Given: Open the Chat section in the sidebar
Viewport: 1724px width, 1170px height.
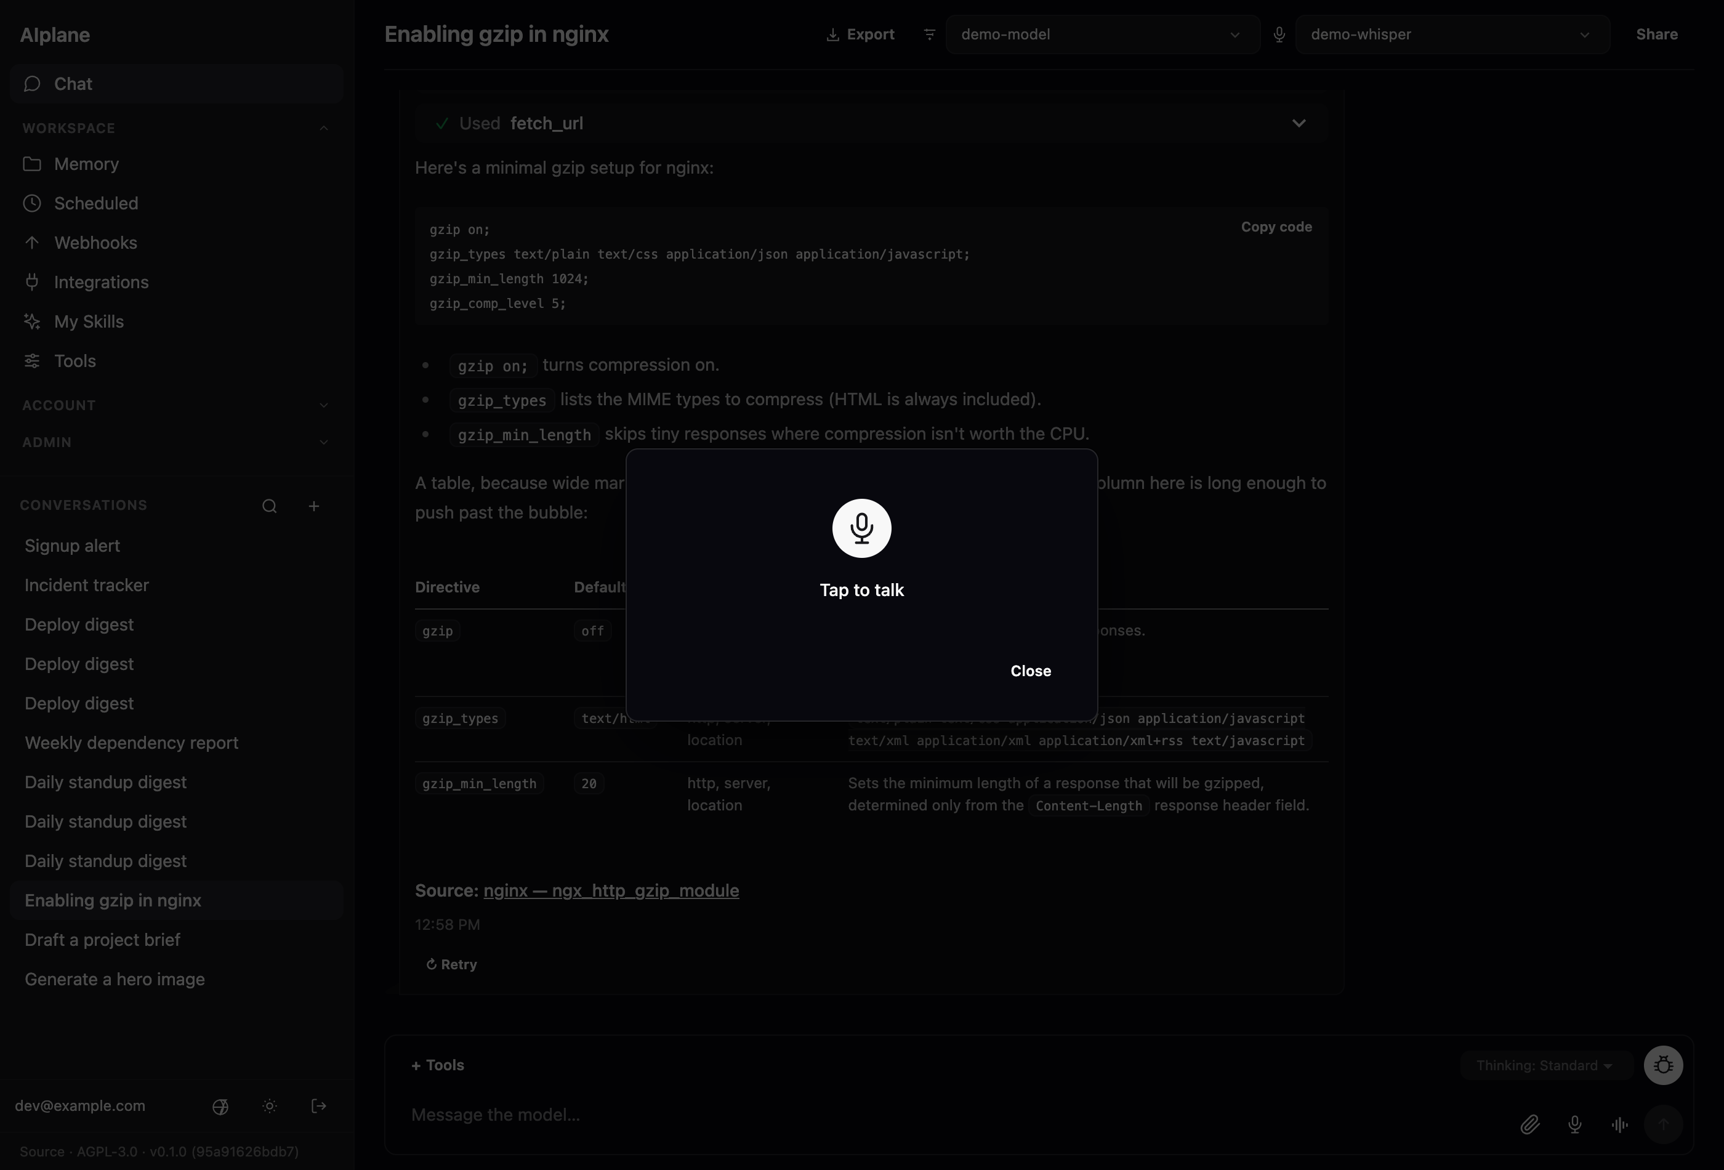Looking at the screenshot, I should (177, 84).
